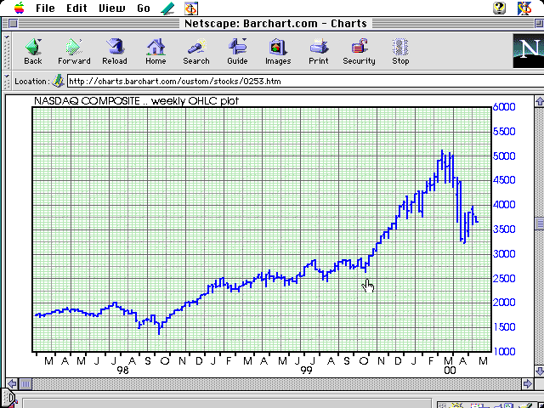The height and width of the screenshot is (408, 544).
Task: Open the Security info button
Action: click(359, 51)
